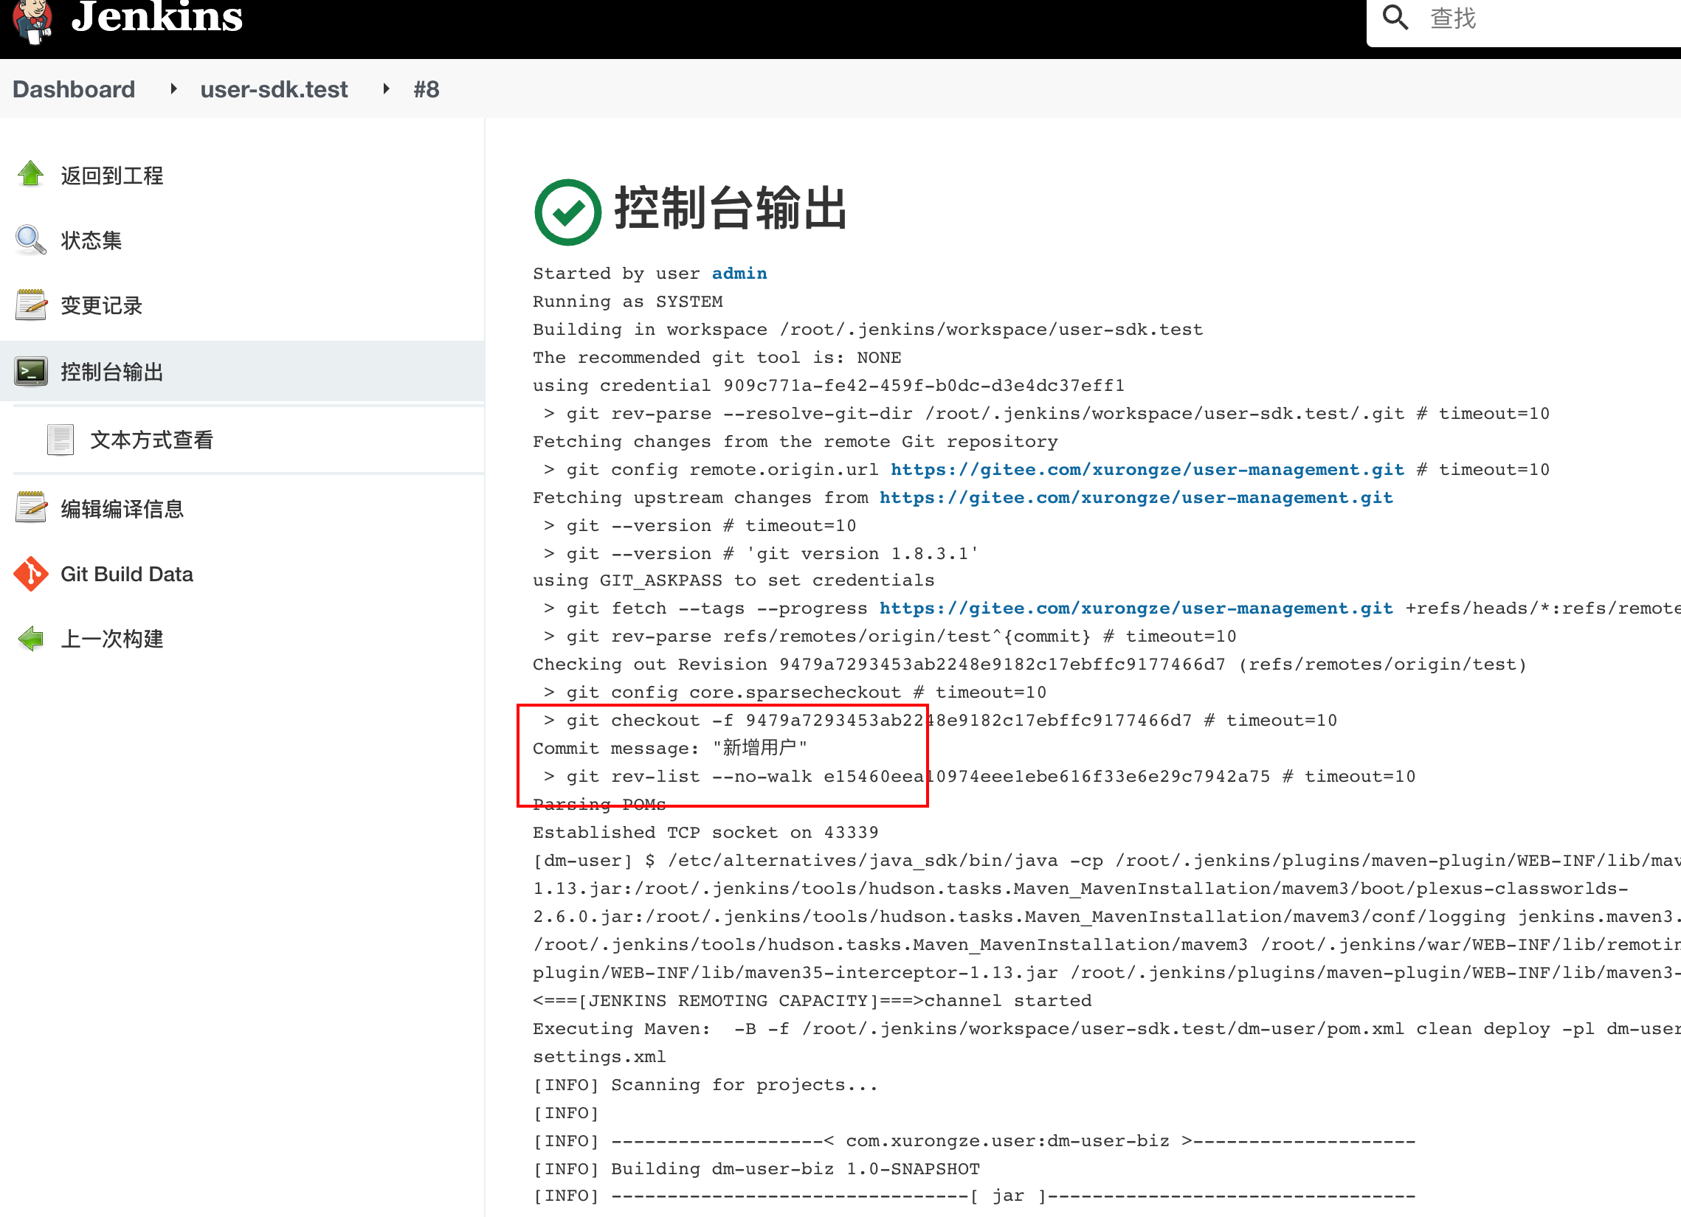Open the user-sdk.test breadcrumb link
This screenshot has width=1681, height=1217.
point(274,90)
